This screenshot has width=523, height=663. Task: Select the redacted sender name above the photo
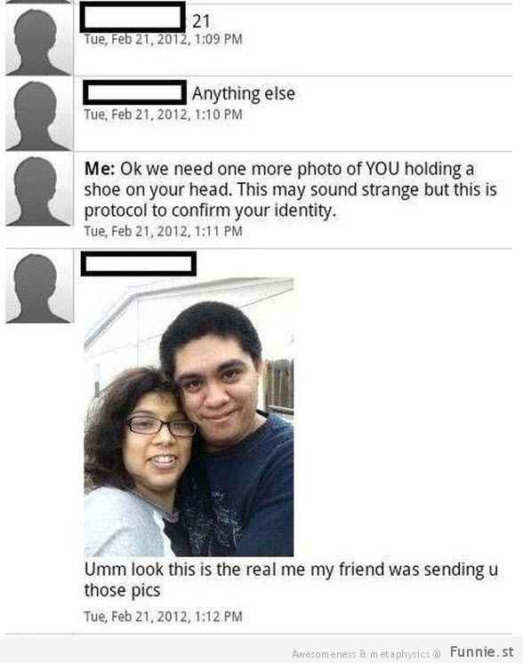139,264
